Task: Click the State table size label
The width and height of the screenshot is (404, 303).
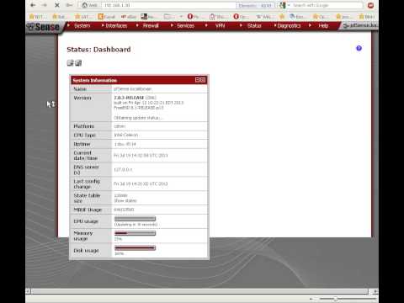Action: (87, 198)
